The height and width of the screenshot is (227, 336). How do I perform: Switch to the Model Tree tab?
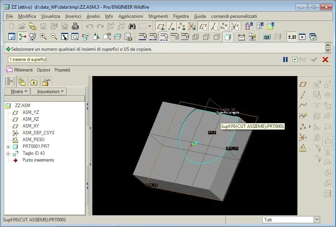[10, 81]
